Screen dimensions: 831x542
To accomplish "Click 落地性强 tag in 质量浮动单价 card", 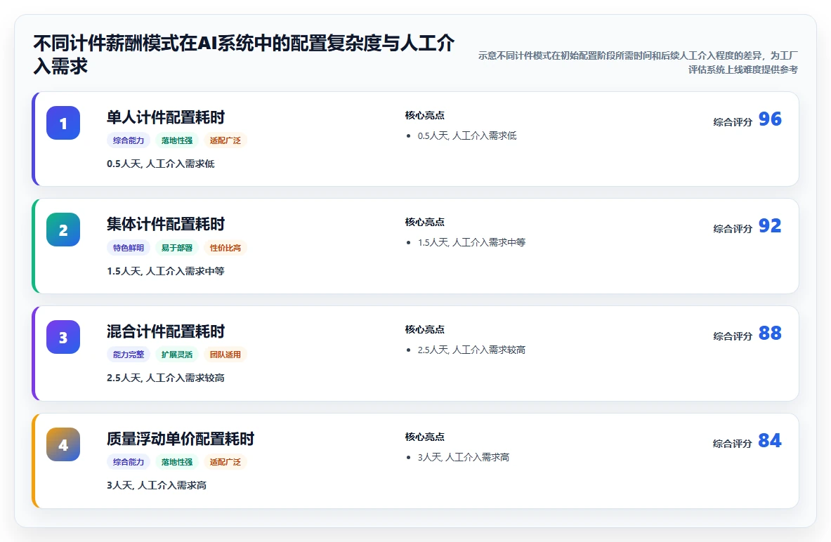I will [x=177, y=462].
